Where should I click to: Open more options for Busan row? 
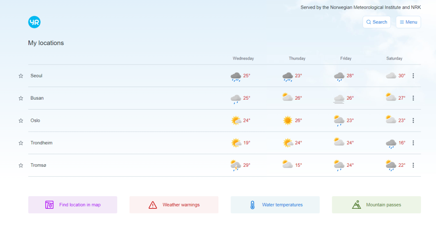(x=413, y=98)
